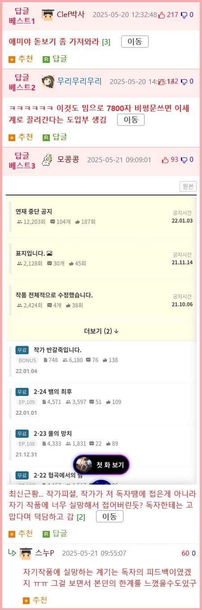
Task: Click 이동 button on the 7800자 comment
Action: tap(131, 120)
